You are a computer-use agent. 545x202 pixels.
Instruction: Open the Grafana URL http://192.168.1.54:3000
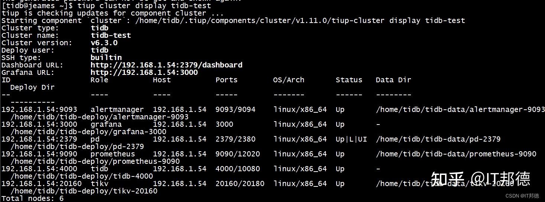click(x=144, y=73)
